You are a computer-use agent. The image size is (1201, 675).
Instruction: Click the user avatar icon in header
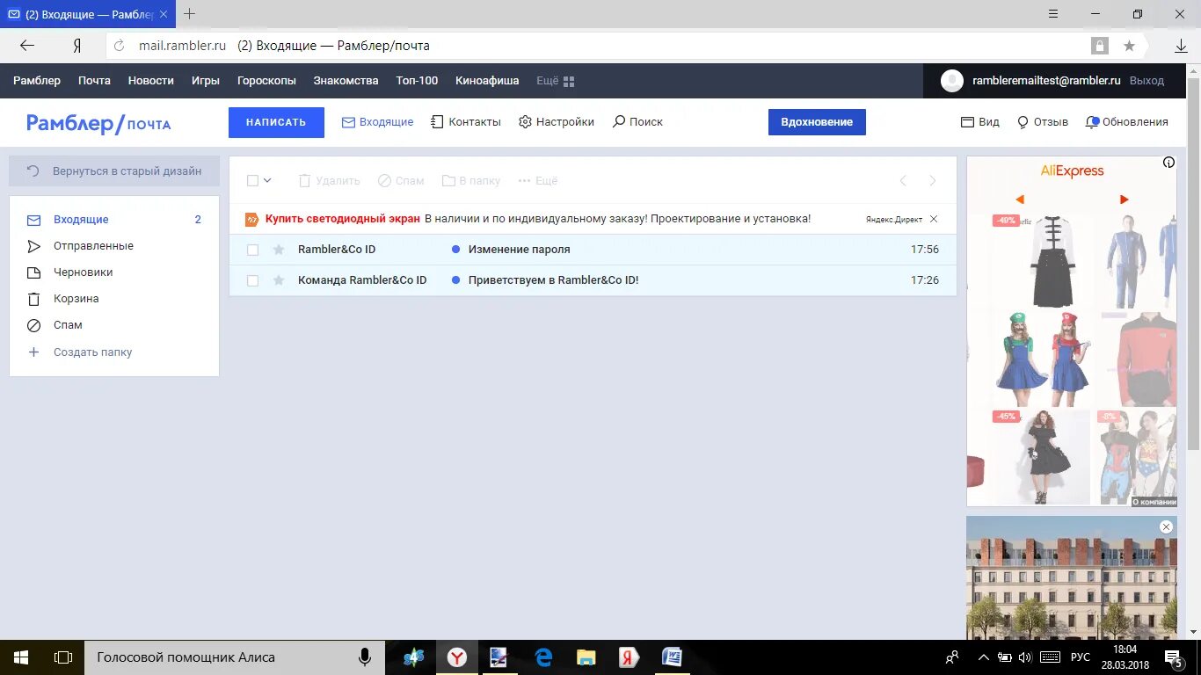952,81
